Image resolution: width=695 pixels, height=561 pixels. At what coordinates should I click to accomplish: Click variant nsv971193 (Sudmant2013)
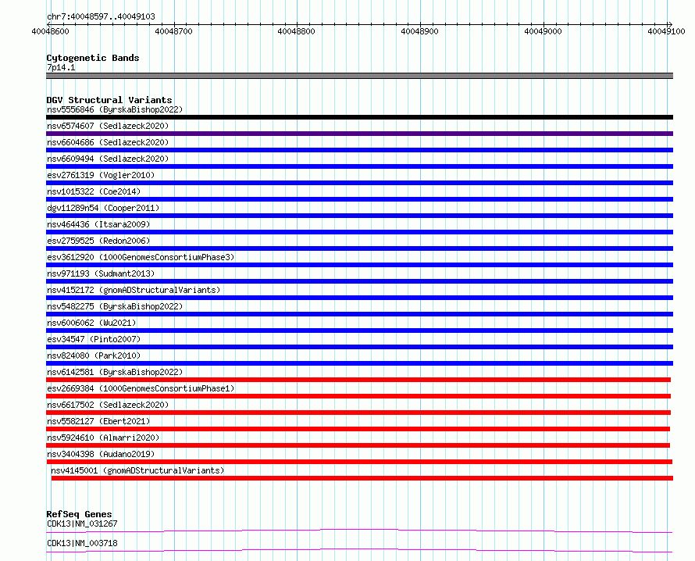101,273
